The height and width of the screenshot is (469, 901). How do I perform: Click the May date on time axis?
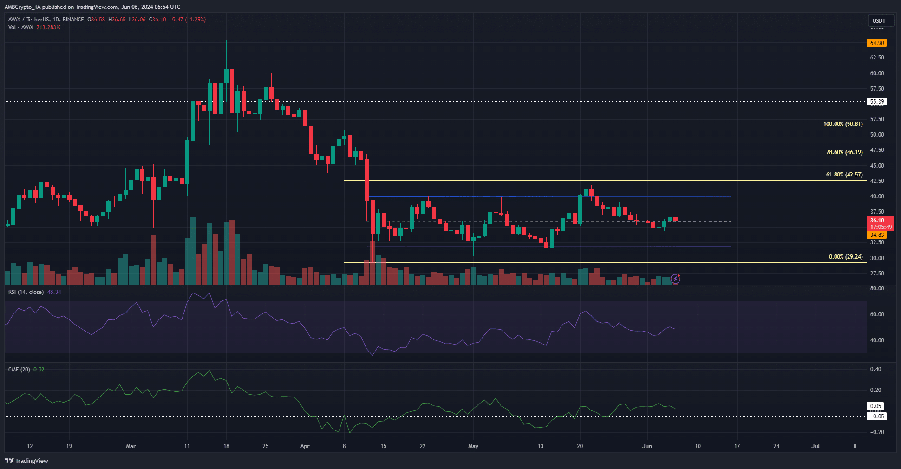point(473,446)
